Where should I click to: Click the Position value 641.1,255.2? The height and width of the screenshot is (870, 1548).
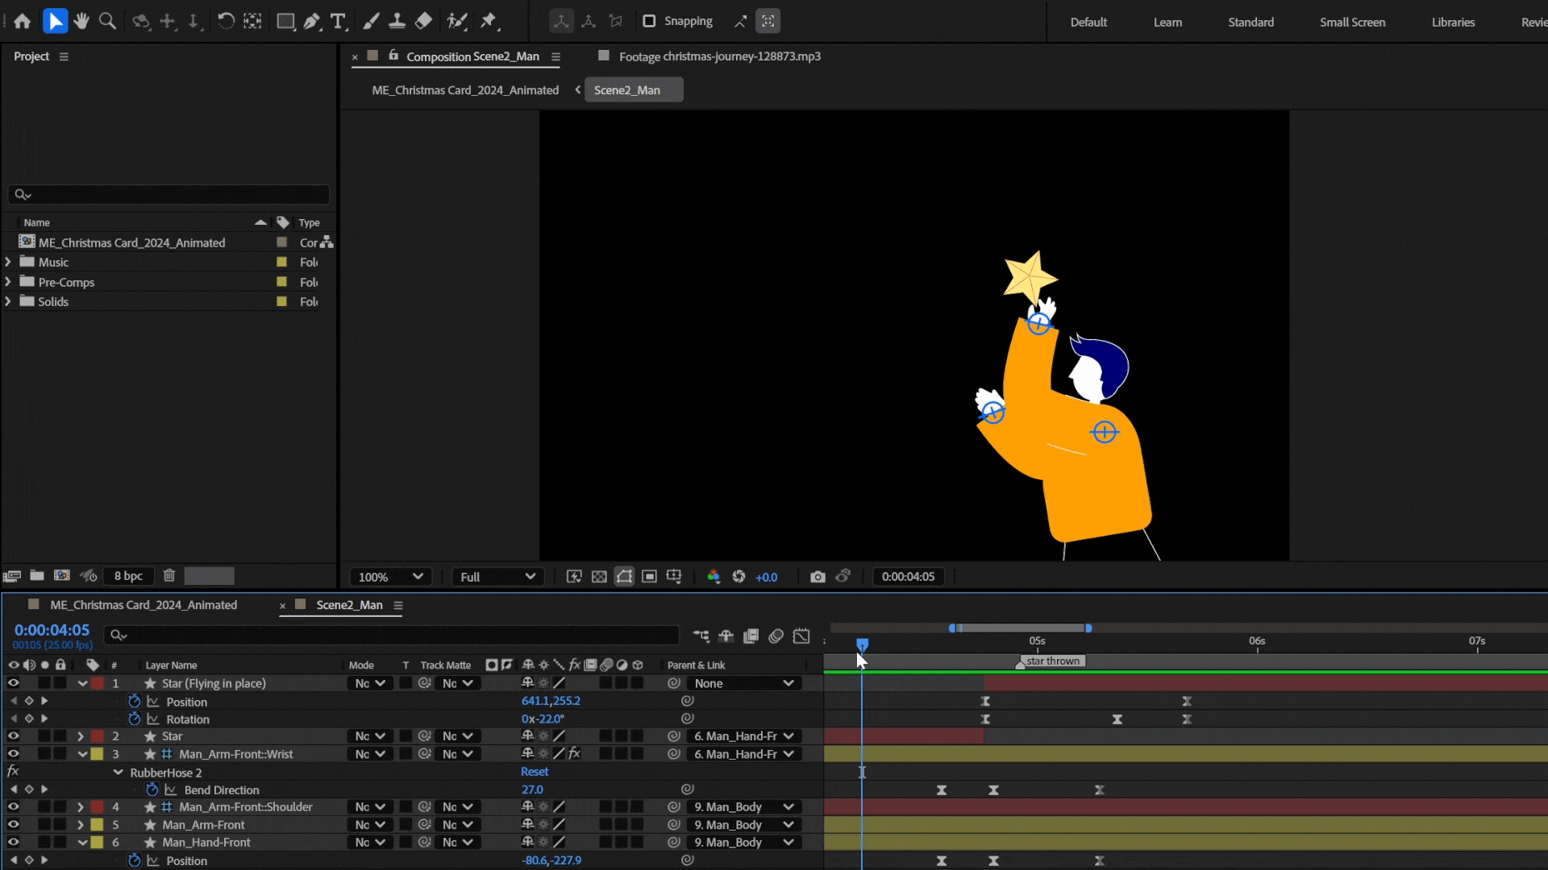[551, 701]
